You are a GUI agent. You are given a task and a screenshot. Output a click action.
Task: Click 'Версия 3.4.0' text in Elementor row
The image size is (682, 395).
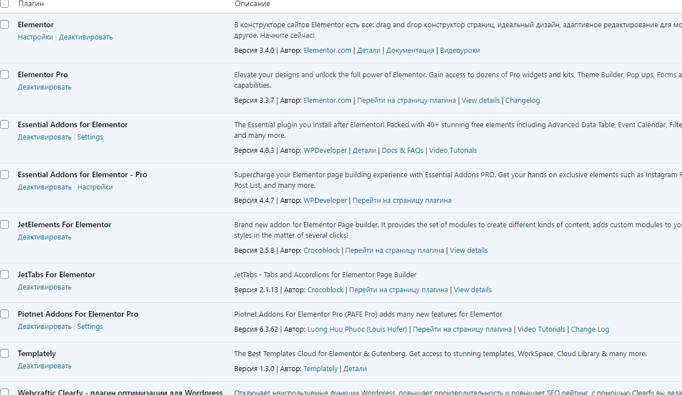tap(255, 51)
